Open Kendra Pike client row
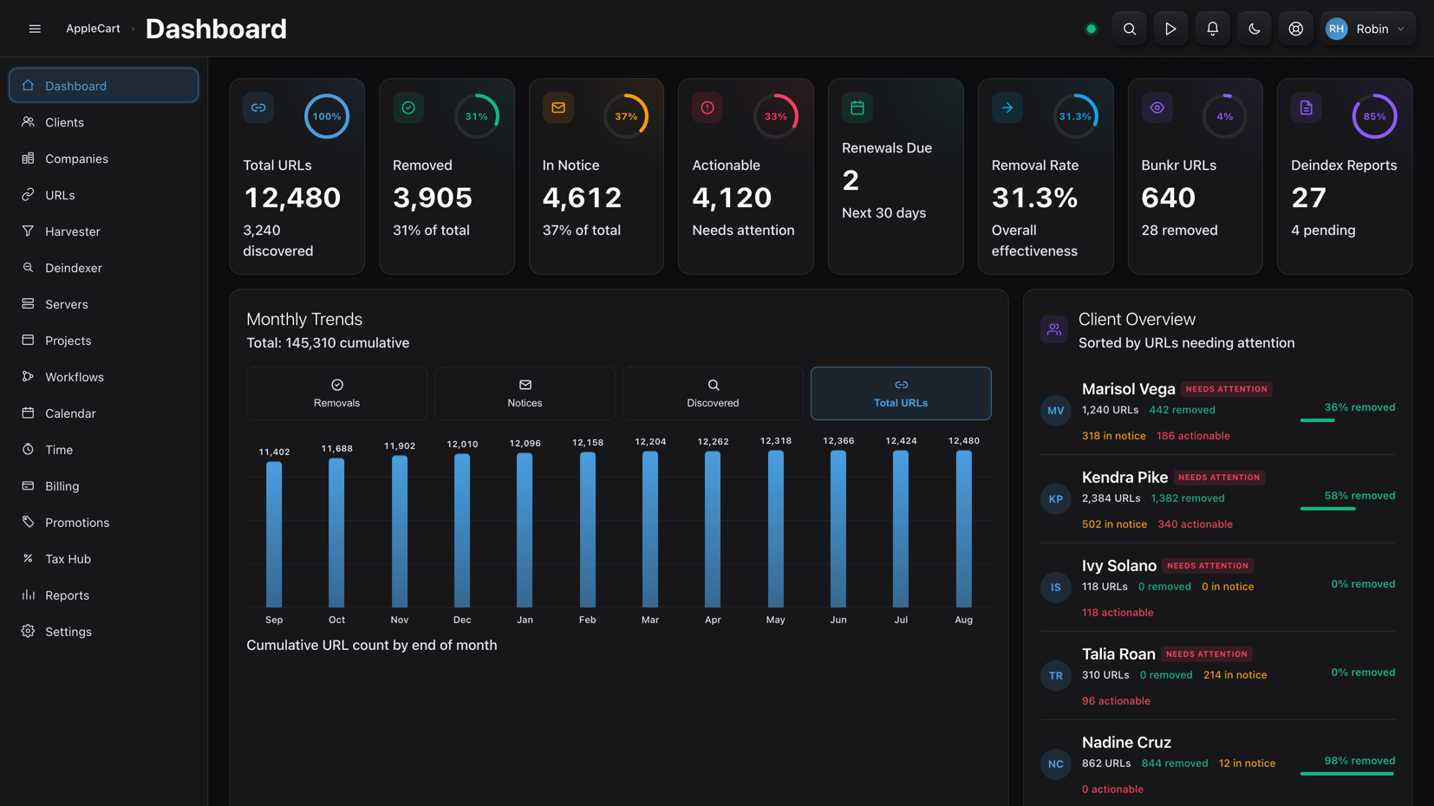 (x=1217, y=499)
